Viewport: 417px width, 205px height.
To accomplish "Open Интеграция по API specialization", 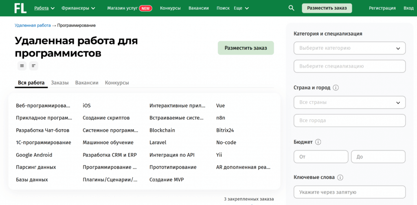I will coord(172,155).
